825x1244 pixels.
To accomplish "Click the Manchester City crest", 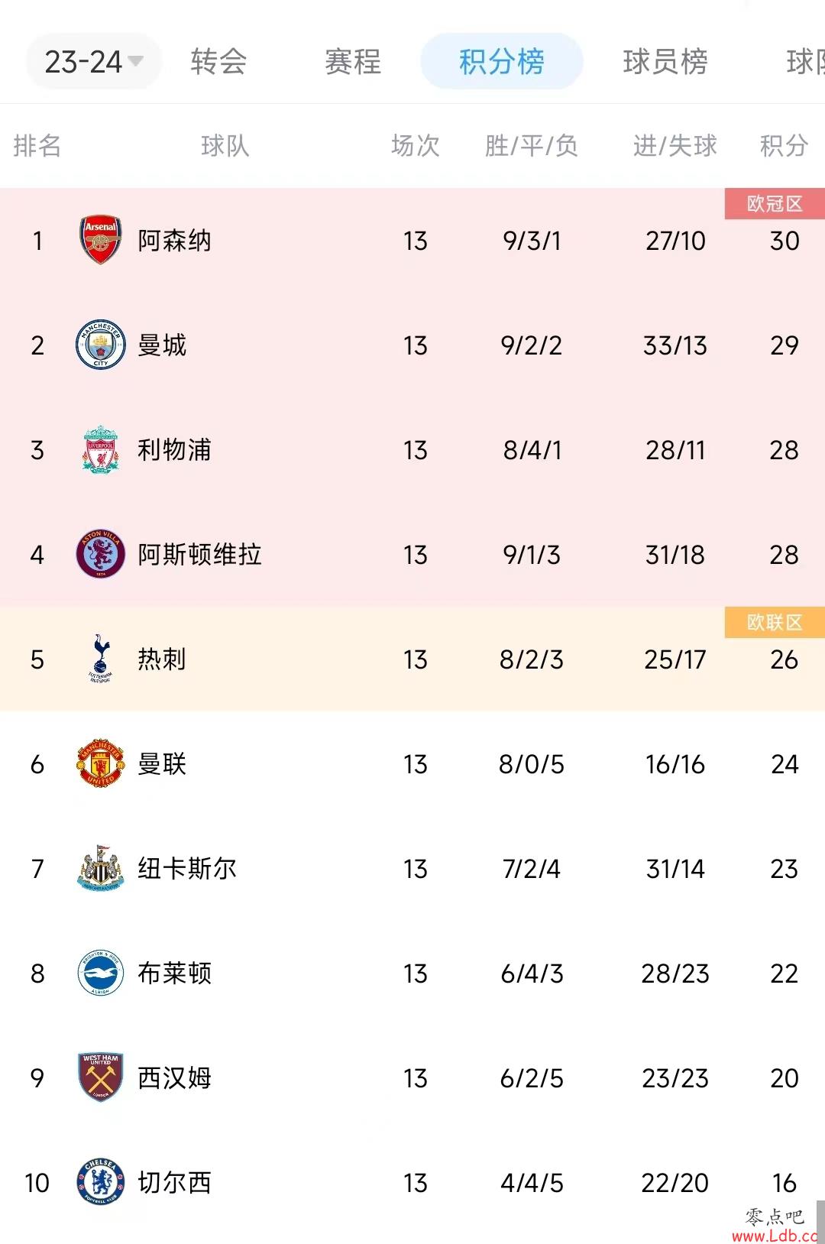I will 101,345.
